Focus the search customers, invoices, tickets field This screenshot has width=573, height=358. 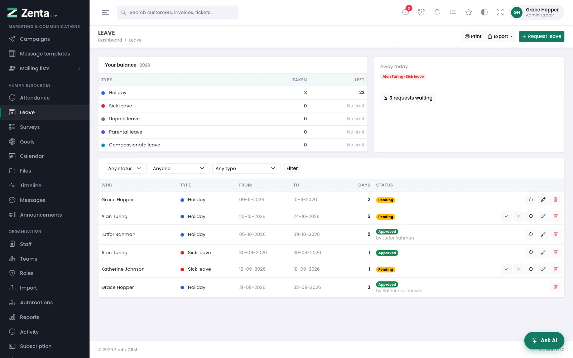178,13
